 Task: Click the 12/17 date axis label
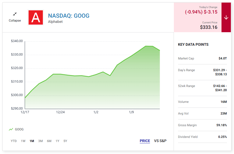point(25,112)
